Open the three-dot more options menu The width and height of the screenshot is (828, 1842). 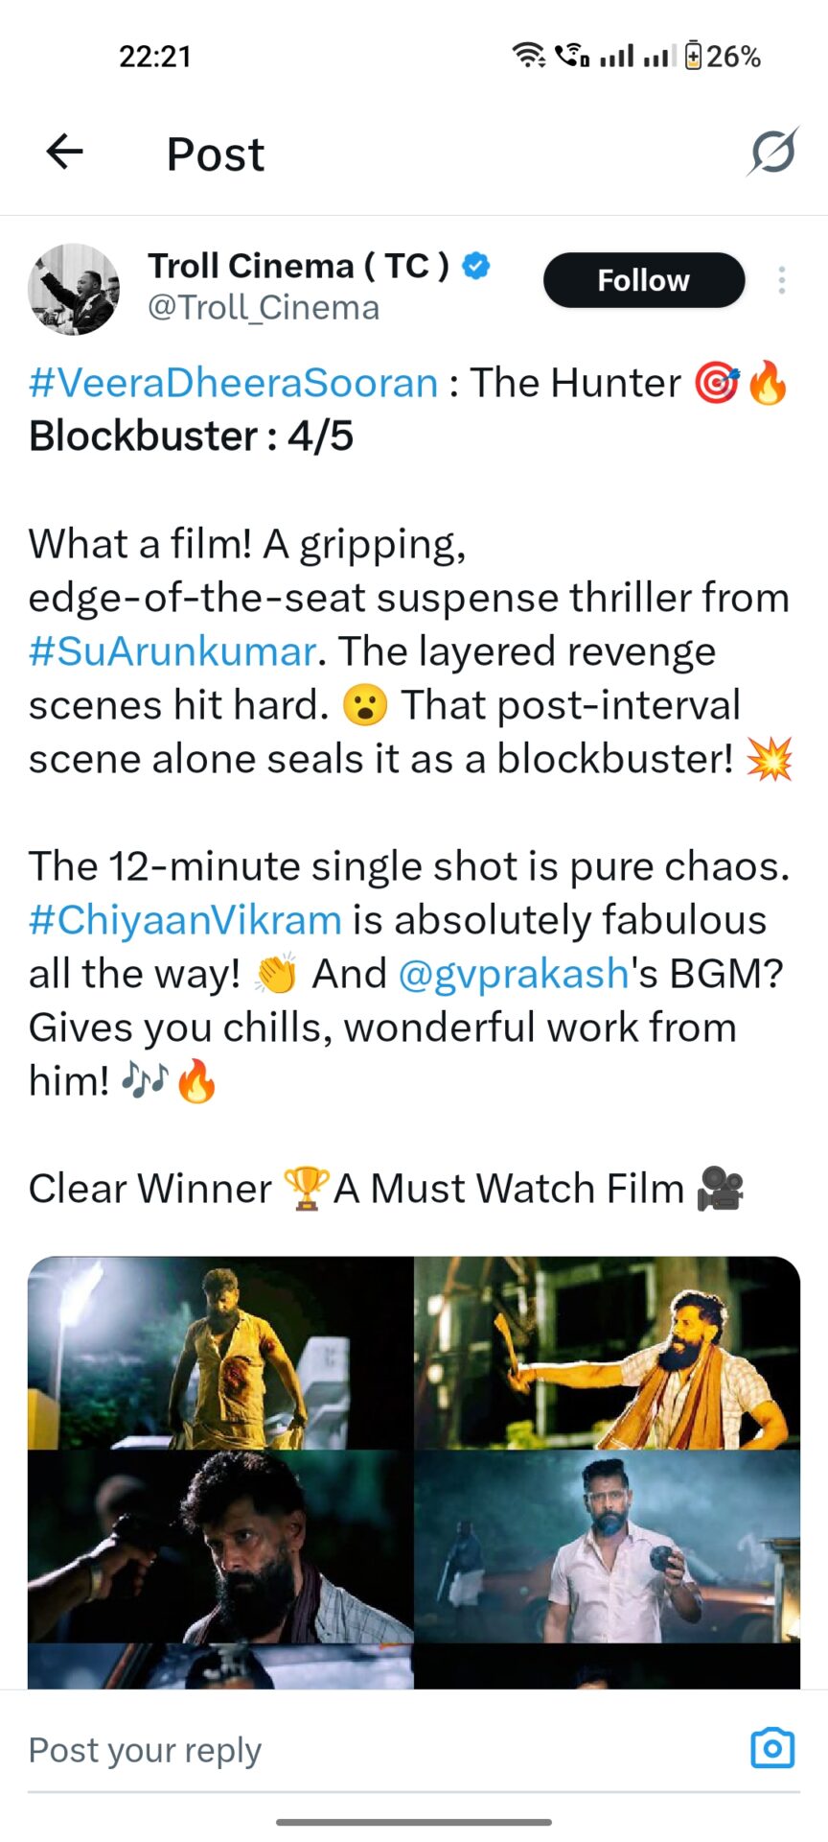pyautogui.click(x=782, y=280)
